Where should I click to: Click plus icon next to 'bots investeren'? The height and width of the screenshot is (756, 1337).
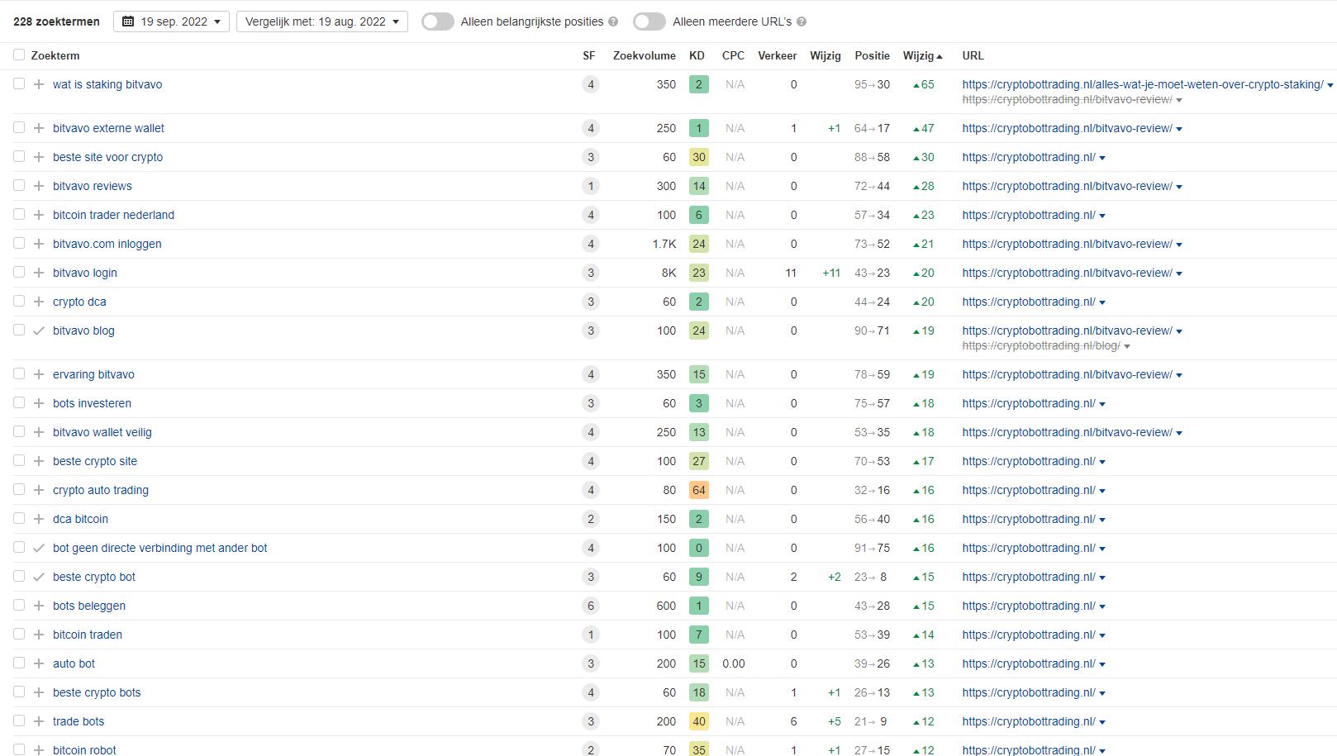39,403
